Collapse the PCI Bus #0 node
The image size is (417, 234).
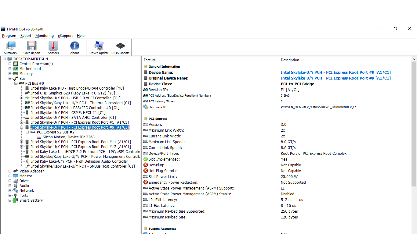point(16,83)
